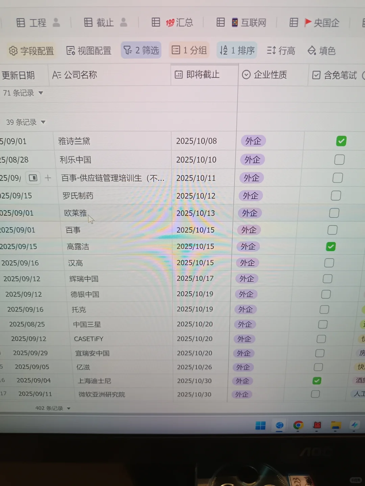Click update date 2025/08/25 cell
The image size is (365, 486).
tap(27, 324)
